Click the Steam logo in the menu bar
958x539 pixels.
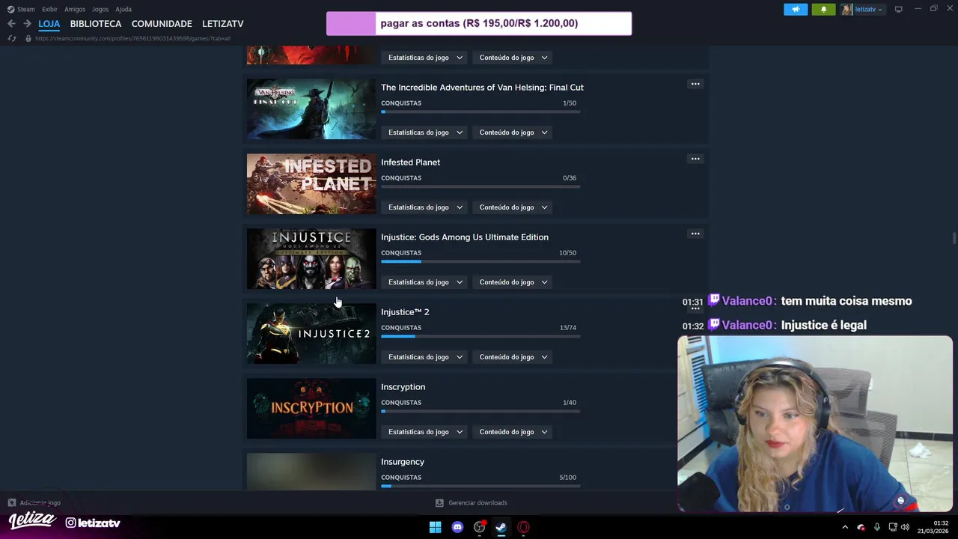tap(10, 9)
